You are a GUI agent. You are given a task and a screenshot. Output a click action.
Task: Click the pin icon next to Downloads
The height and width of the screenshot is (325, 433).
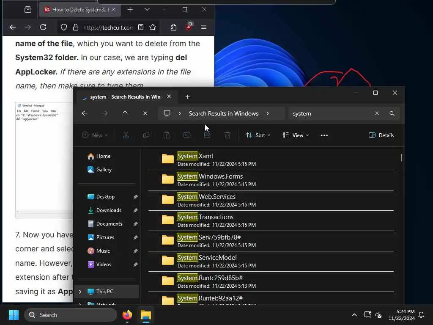(135, 210)
